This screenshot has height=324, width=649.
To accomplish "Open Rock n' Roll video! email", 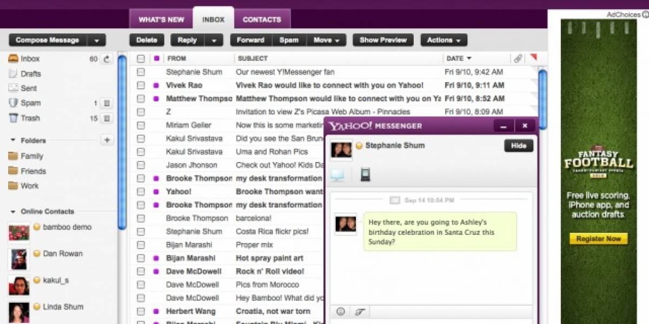I will click(x=270, y=272).
